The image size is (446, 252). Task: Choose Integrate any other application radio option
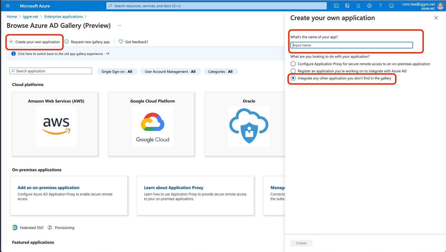[293, 78]
